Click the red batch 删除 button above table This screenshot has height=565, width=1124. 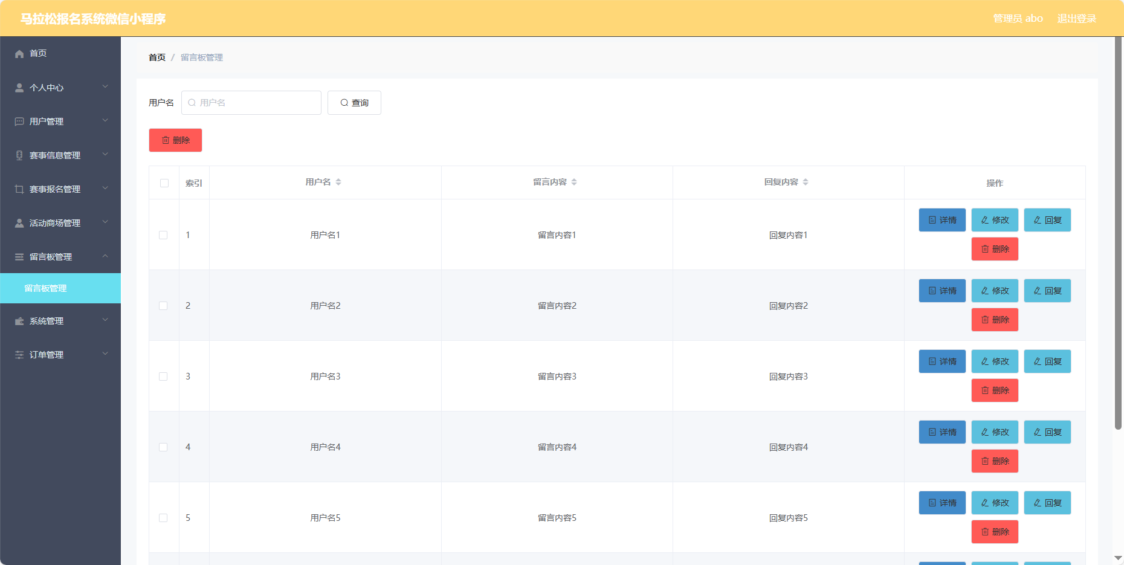coord(175,140)
